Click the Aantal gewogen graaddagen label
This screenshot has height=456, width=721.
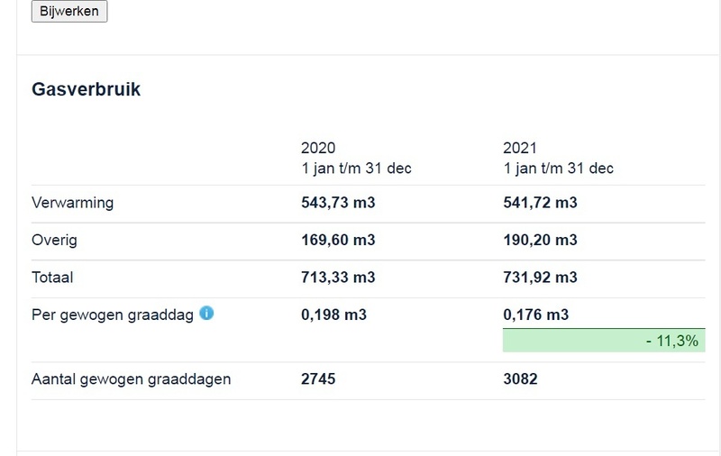[131, 378]
